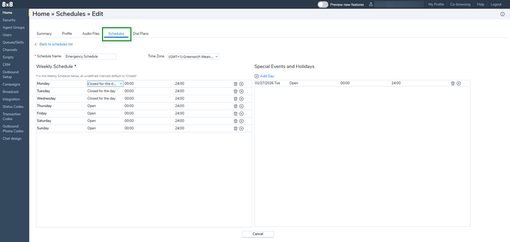The width and height of the screenshot is (510, 242).
Task: Open the Monday status dropdown
Action: [x=105, y=83]
